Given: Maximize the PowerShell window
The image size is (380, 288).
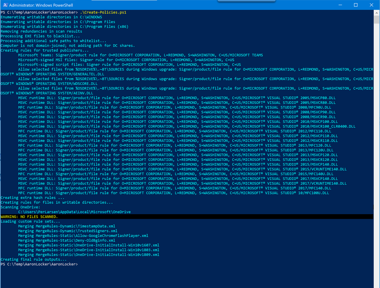Looking at the screenshot, I should (356, 5).
